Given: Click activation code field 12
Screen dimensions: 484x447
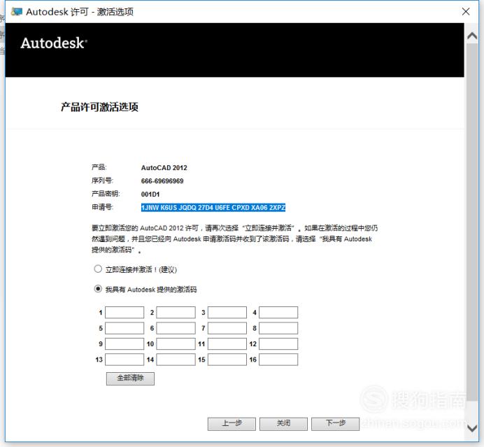Looking at the screenshot, I should click(278, 343).
